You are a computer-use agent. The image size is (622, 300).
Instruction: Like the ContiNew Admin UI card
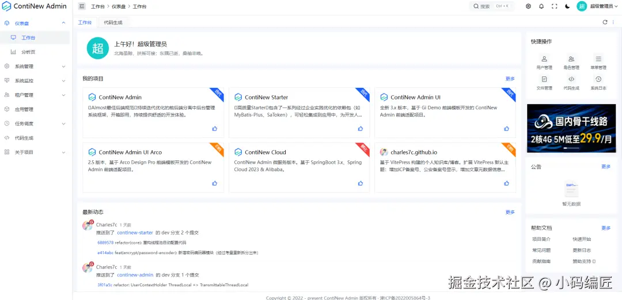click(507, 129)
